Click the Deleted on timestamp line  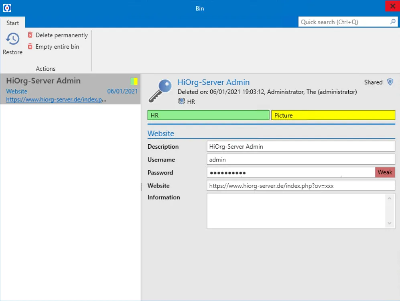point(267,92)
